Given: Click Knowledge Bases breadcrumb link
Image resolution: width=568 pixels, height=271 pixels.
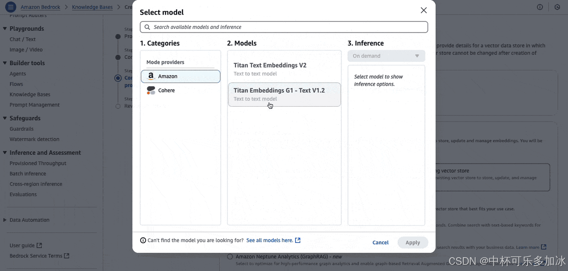Looking at the screenshot, I should point(92,7).
